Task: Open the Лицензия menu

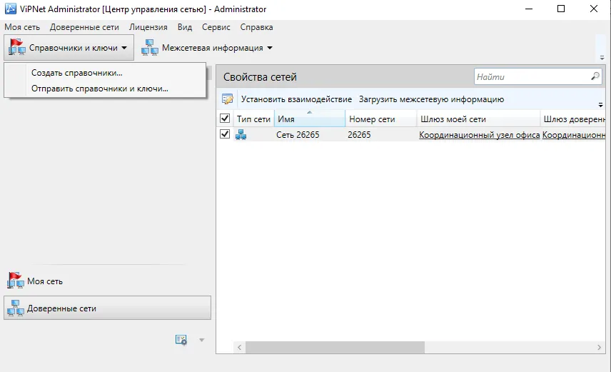Action: click(148, 27)
